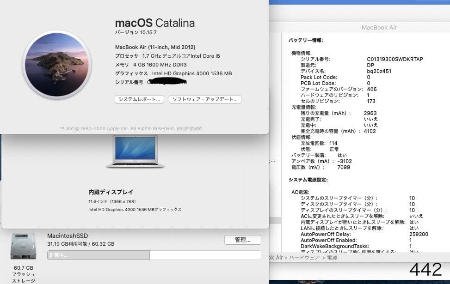Select the セルのリビジョン value 173
The width and height of the screenshot is (450, 284).
(371, 101)
